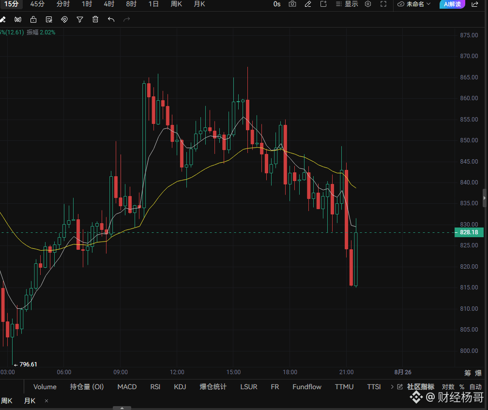
Task: Select the 1时 timeframe
Action: click(x=87, y=4)
